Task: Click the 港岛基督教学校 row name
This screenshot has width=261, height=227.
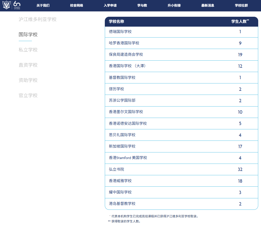Action: click(x=122, y=204)
